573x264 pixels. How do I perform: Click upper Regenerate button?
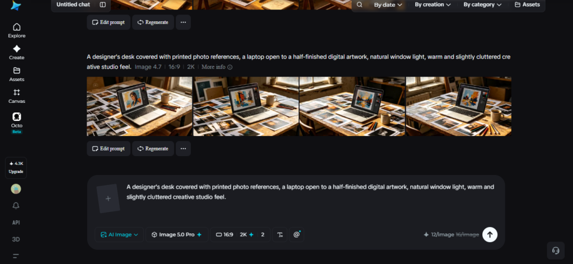[x=153, y=22]
